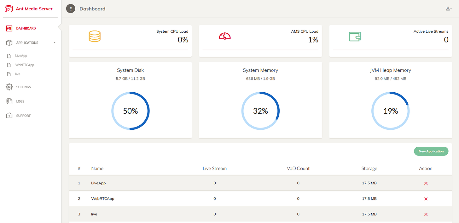Click the Settings gear icon
This screenshot has height=223, width=459.
[x=9, y=87]
